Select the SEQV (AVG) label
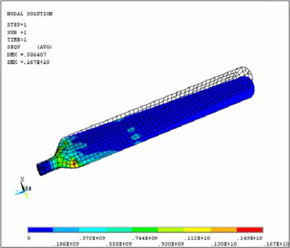This screenshot has height=248, width=290. (29, 47)
